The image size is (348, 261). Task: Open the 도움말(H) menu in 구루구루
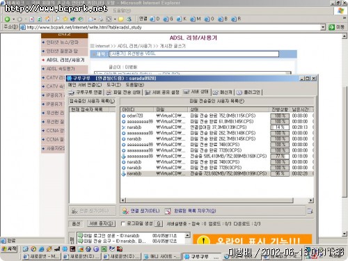(x=135, y=85)
